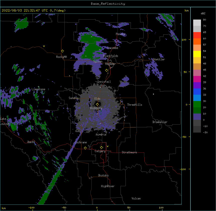The height and width of the screenshot is (211, 216).
Task: Pick the white 80–70 dBZ legend swatch
Action: 197,23
